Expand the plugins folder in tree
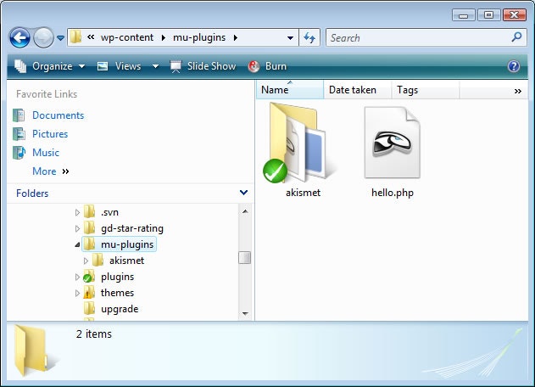This screenshot has width=535, height=387. 78,277
